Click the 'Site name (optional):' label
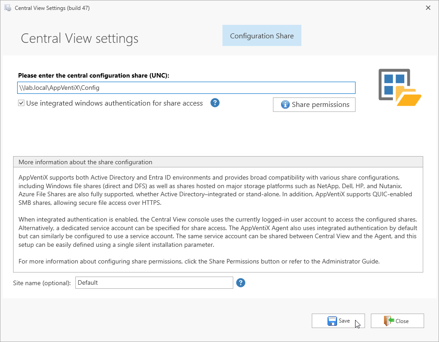Viewport: 439px width, 342px height. pos(42,283)
